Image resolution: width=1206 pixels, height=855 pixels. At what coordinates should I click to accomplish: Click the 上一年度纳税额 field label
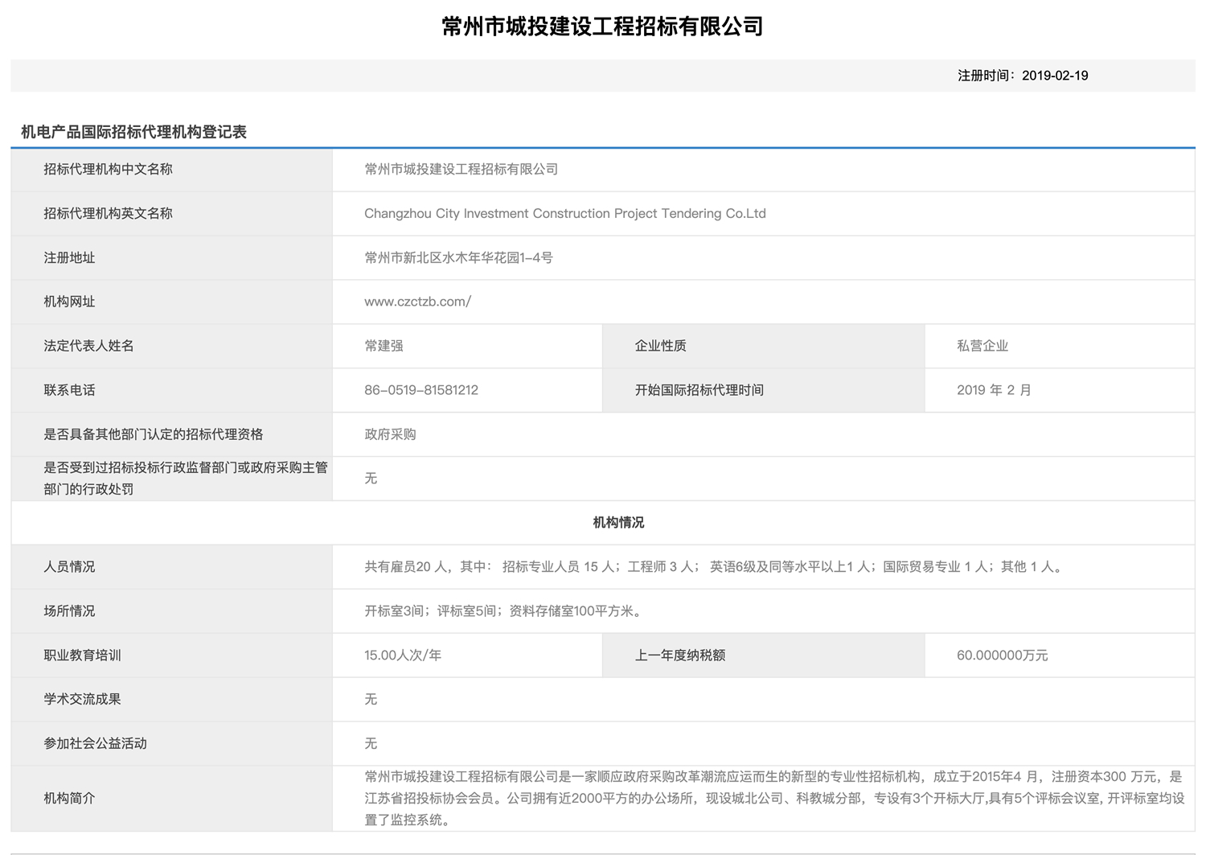click(x=679, y=656)
